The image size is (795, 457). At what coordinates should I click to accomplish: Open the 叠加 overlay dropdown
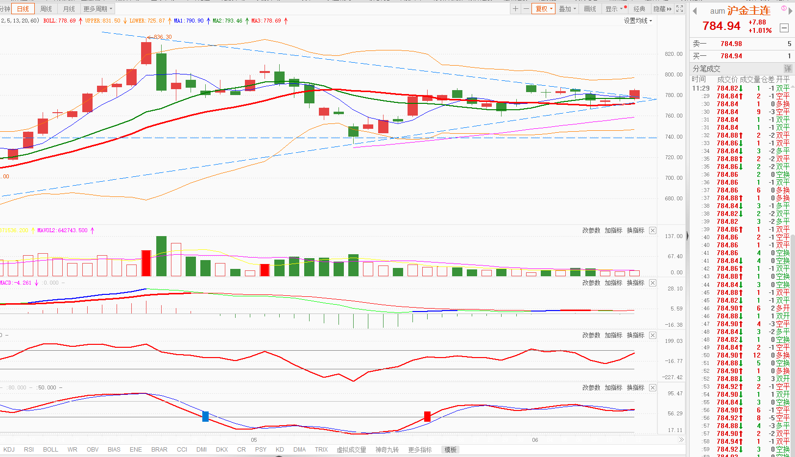coord(568,9)
